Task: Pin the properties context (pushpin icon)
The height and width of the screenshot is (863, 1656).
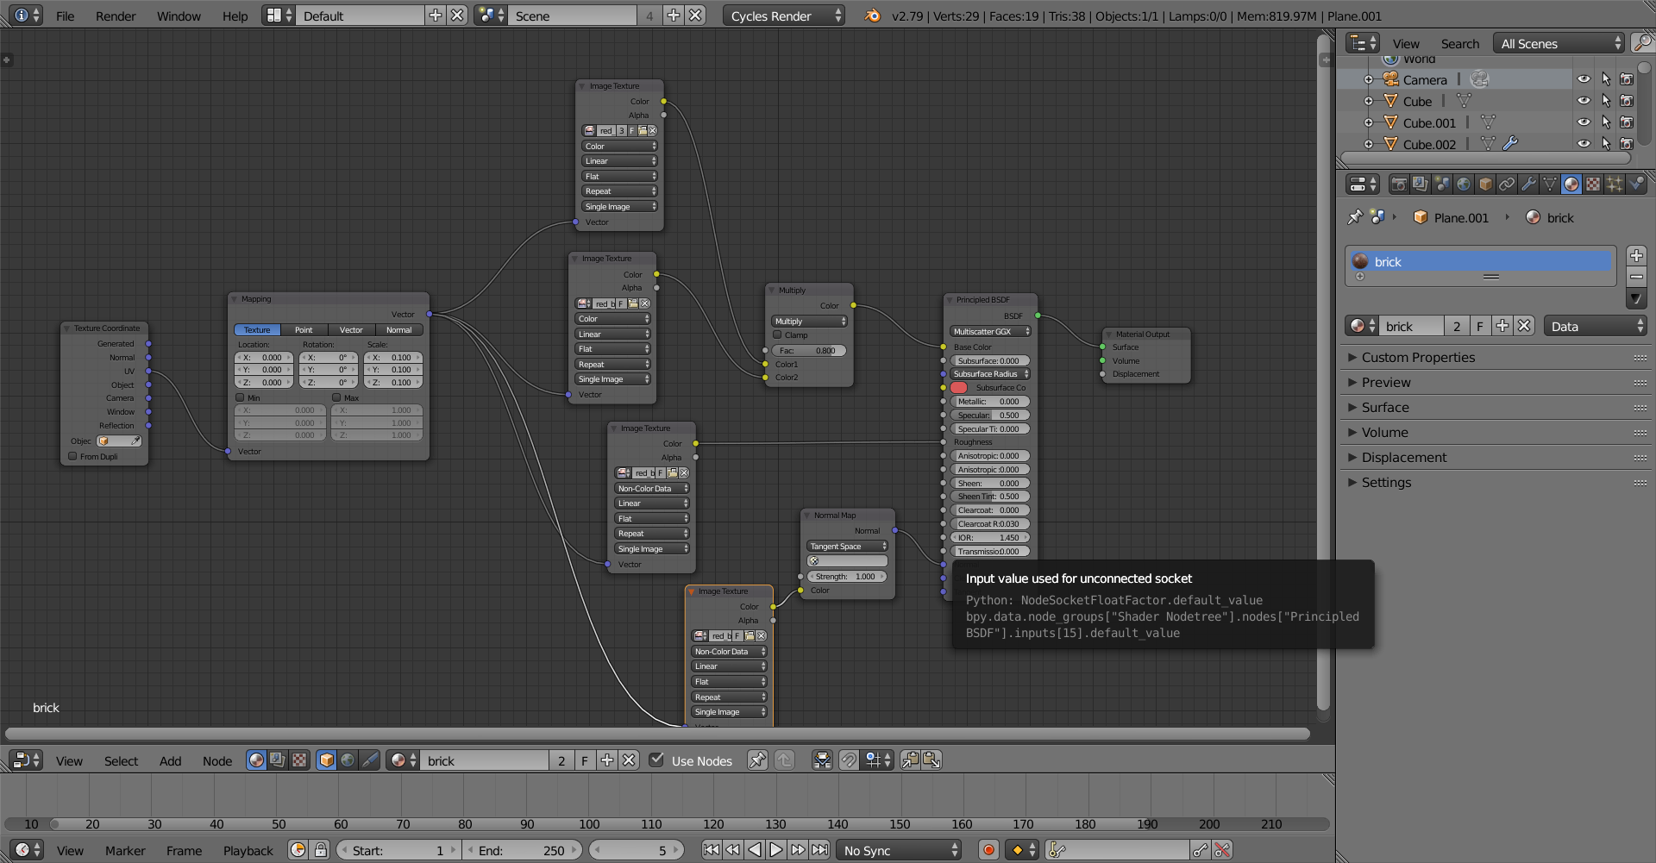Action: coord(1355,216)
